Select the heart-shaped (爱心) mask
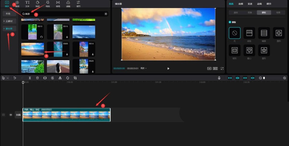This screenshot has width=289, height=146. click(x=249, y=50)
